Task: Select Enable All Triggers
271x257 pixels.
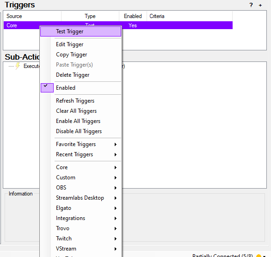Action: (x=81, y=121)
